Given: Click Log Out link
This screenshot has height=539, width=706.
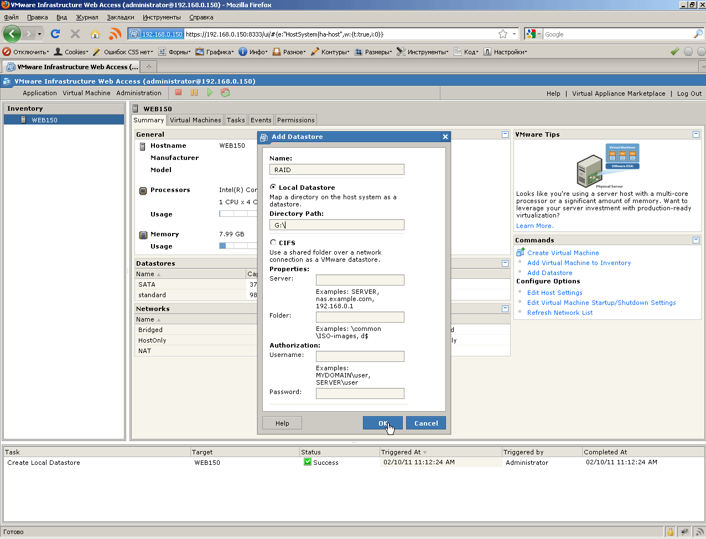Looking at the screenshot, I should (x=689, y=94).
